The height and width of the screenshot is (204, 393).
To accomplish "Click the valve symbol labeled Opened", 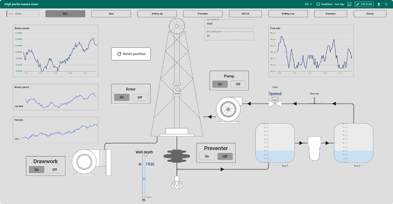I will click(x=275, y=102).
